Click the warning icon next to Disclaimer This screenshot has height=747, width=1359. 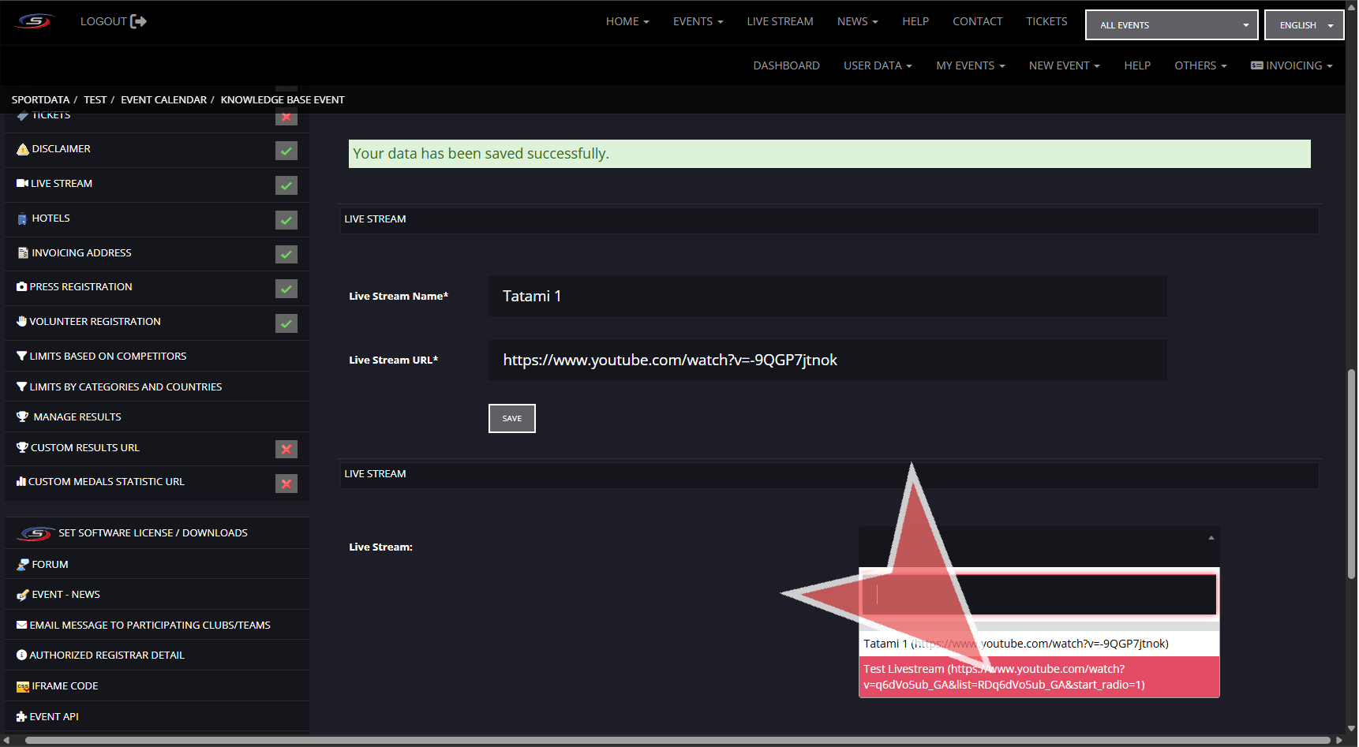coord(23,149)
